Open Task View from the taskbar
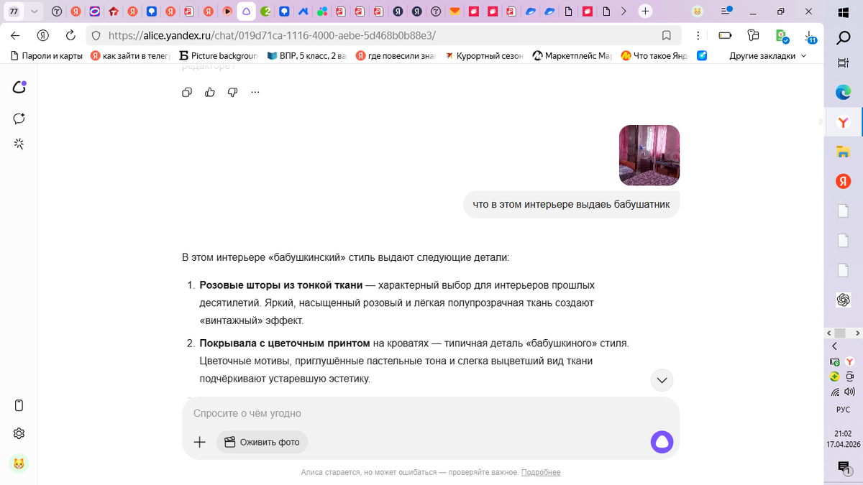This screenshot has width=863, height=485. pyautogui.click(x=843, y=64)
